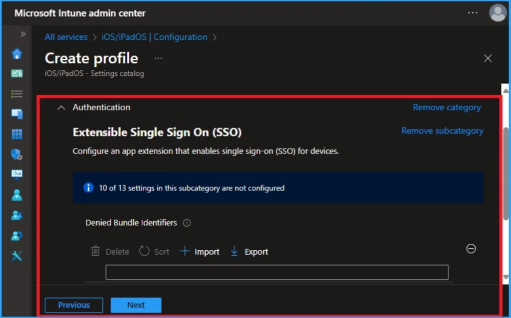Collapse the Authentication category
The width and height of the screenshot is (511, 318).
point(61,108)
